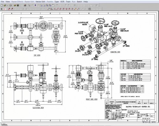Select the black node branch tool after line tool

[52, 9]
